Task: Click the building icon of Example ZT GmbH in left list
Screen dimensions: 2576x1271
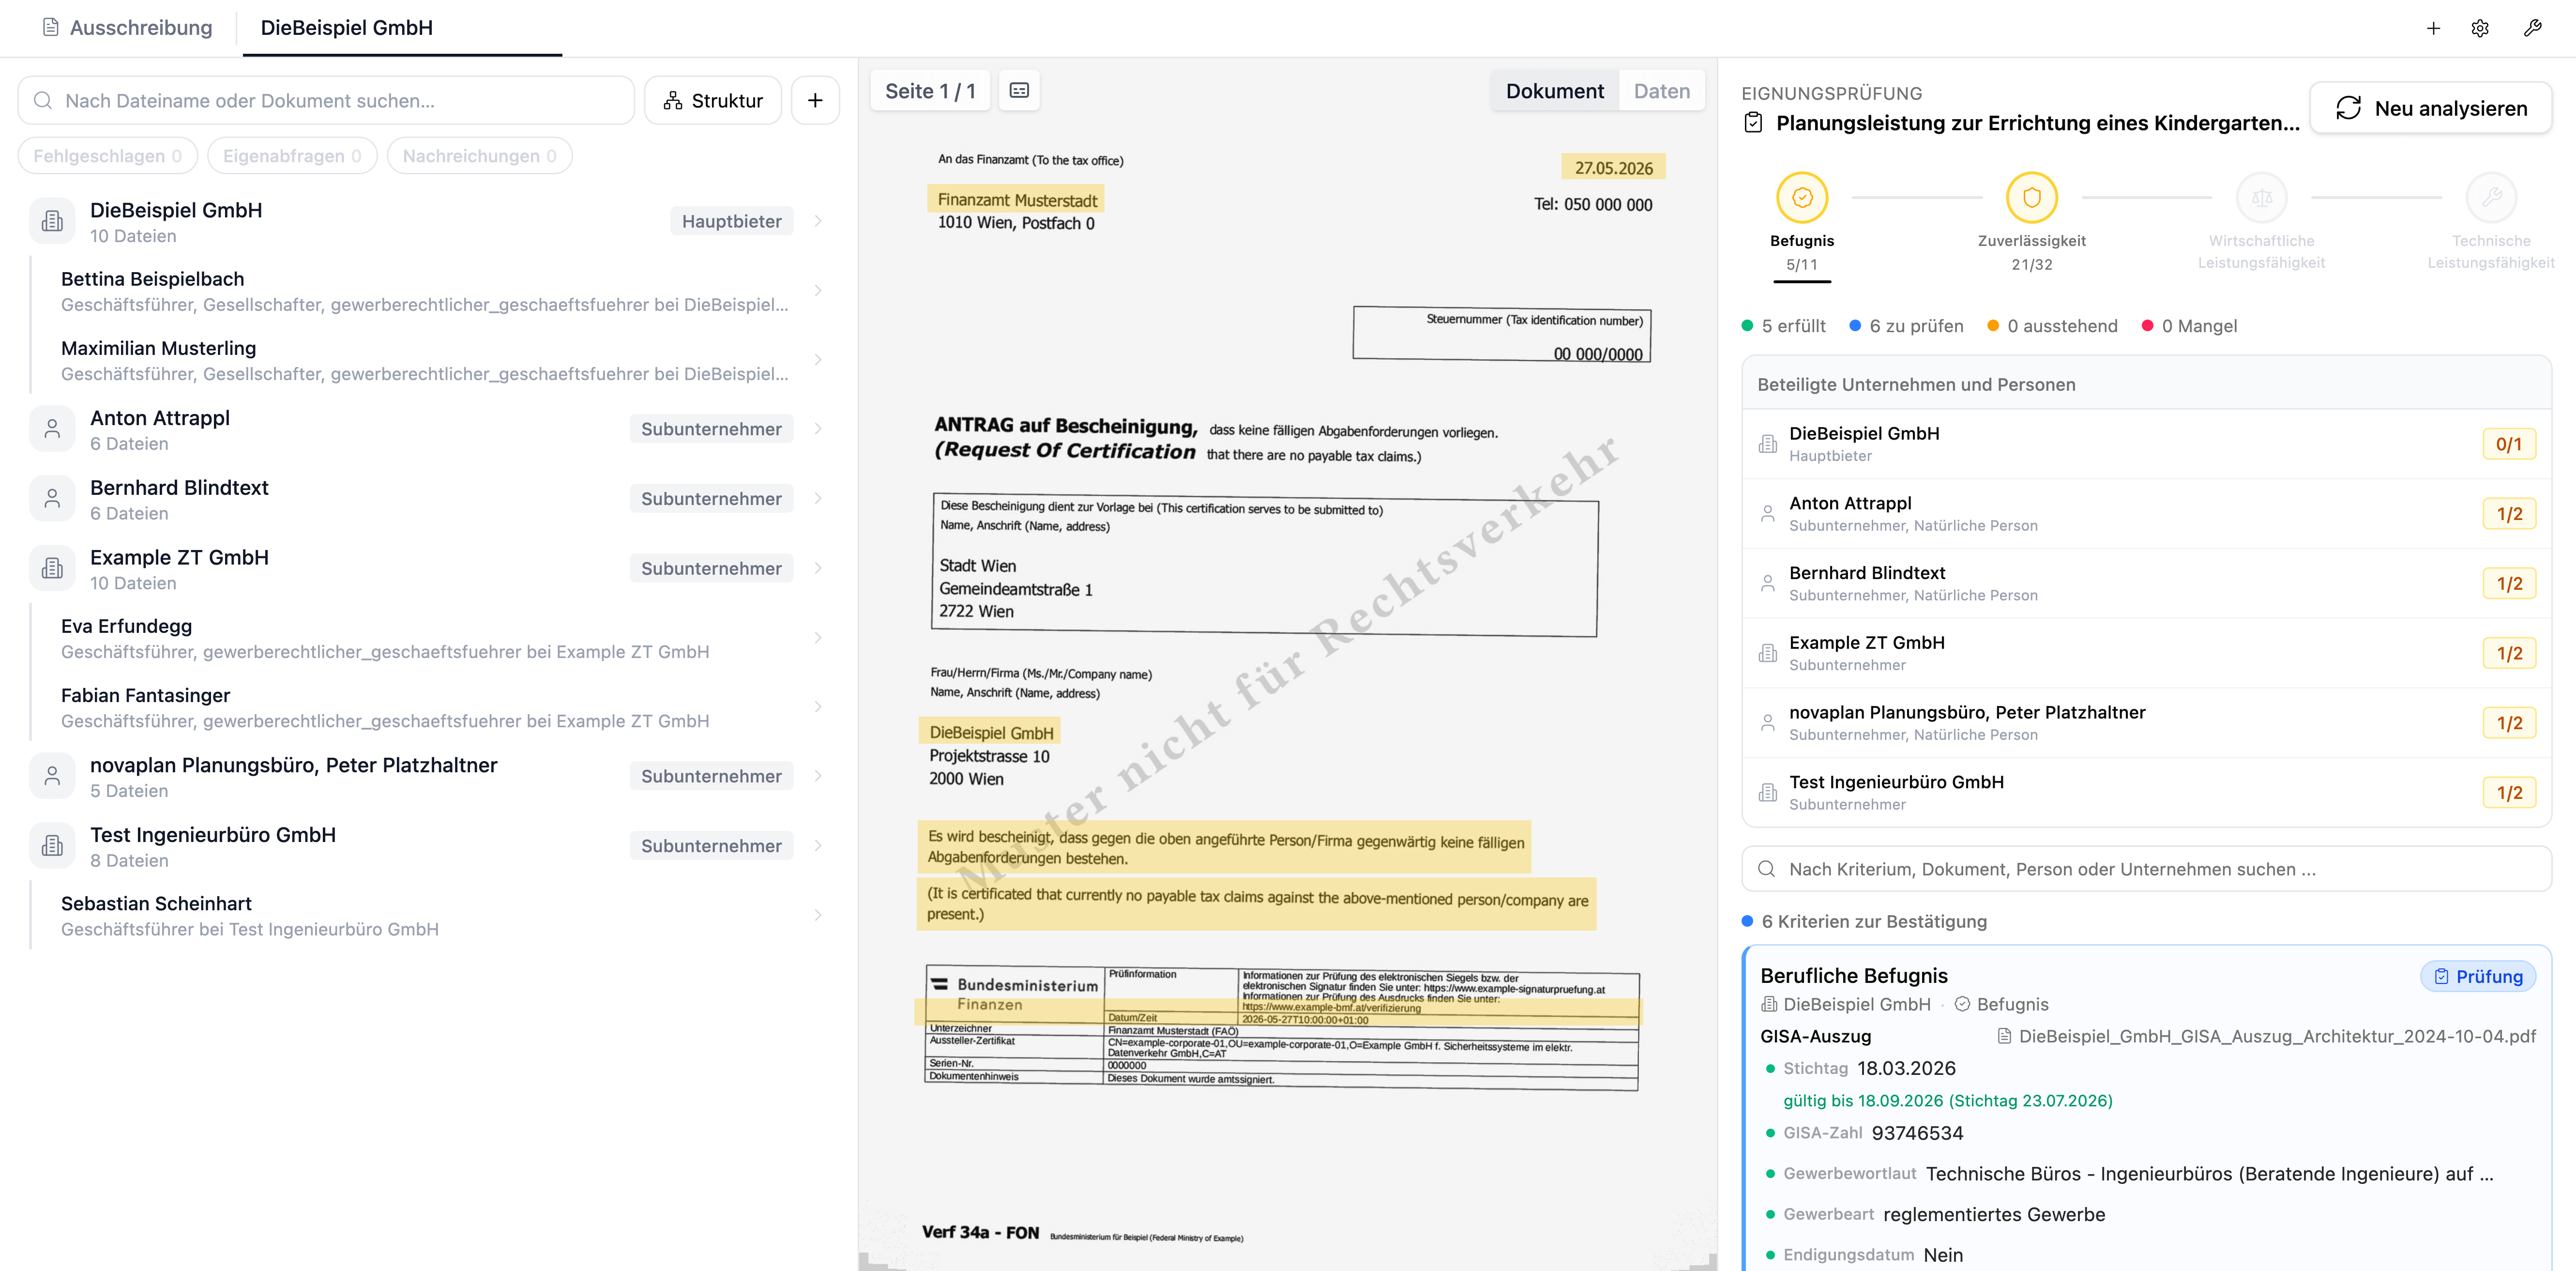Action: 52,568
